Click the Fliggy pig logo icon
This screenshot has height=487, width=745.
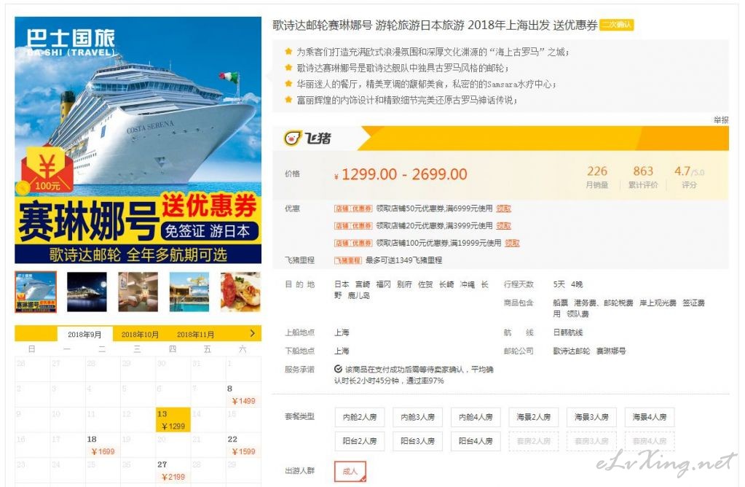[x=293, y=138]
